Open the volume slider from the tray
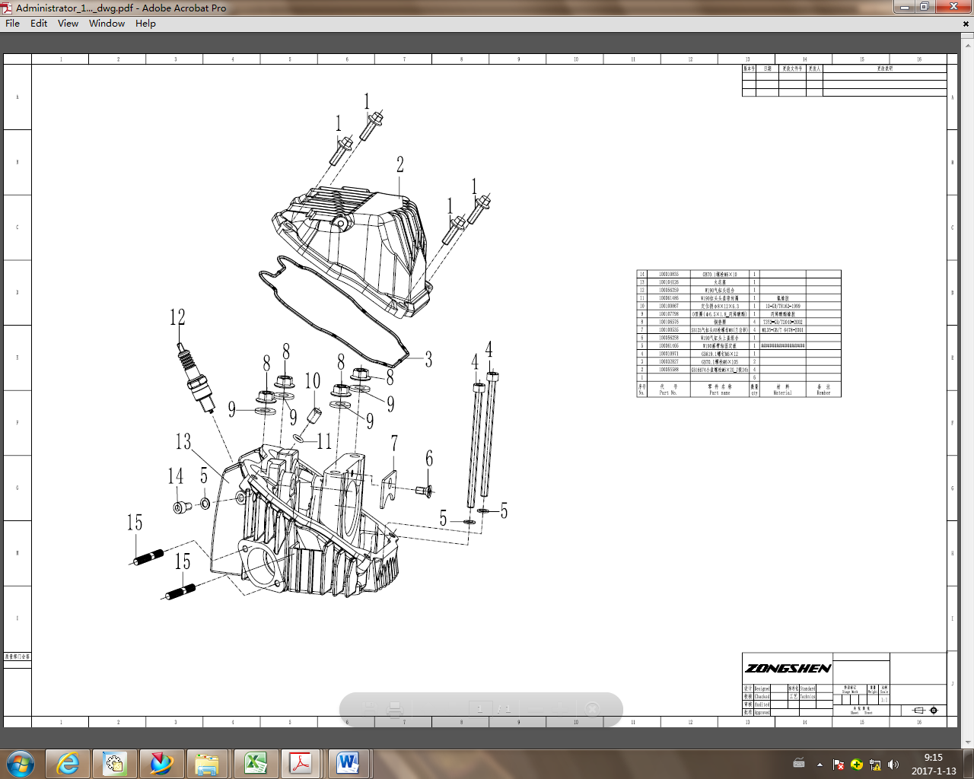 893,764
